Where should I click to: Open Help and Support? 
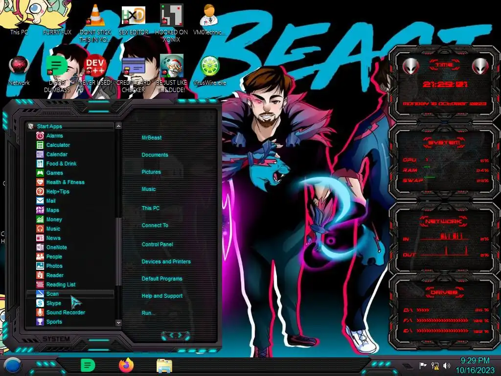(x=162, y=296)
